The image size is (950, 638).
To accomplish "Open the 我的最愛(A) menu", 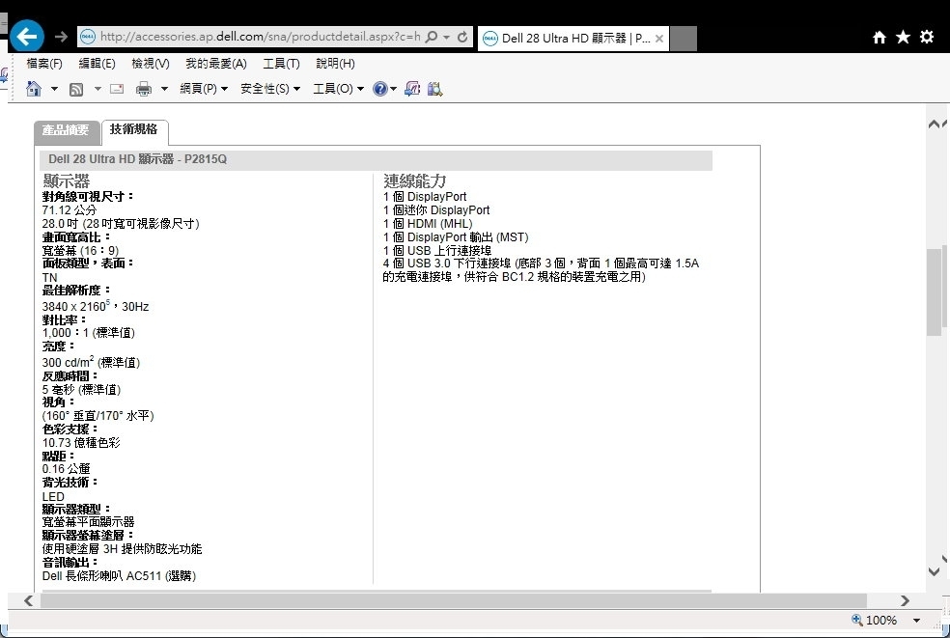I will (215, 64).
